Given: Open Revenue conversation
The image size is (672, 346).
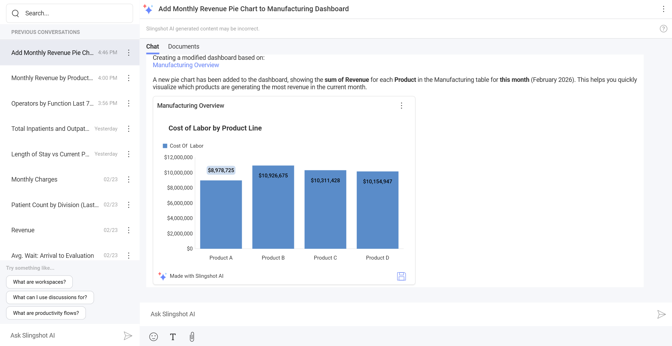Looking at the screenshot, I should (x=70, y=230).
